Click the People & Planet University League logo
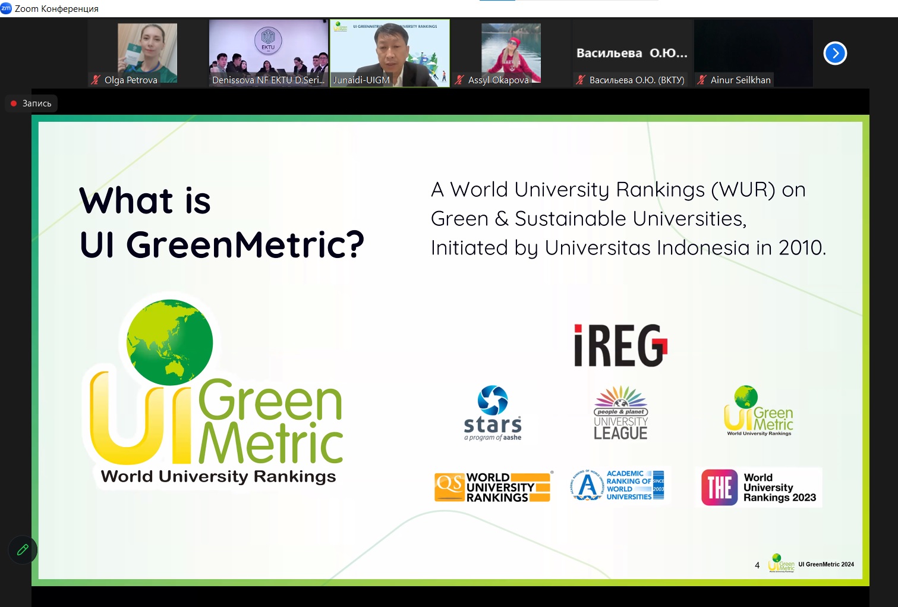The width and height of the screenshot is (898, 607). [620, 413]
